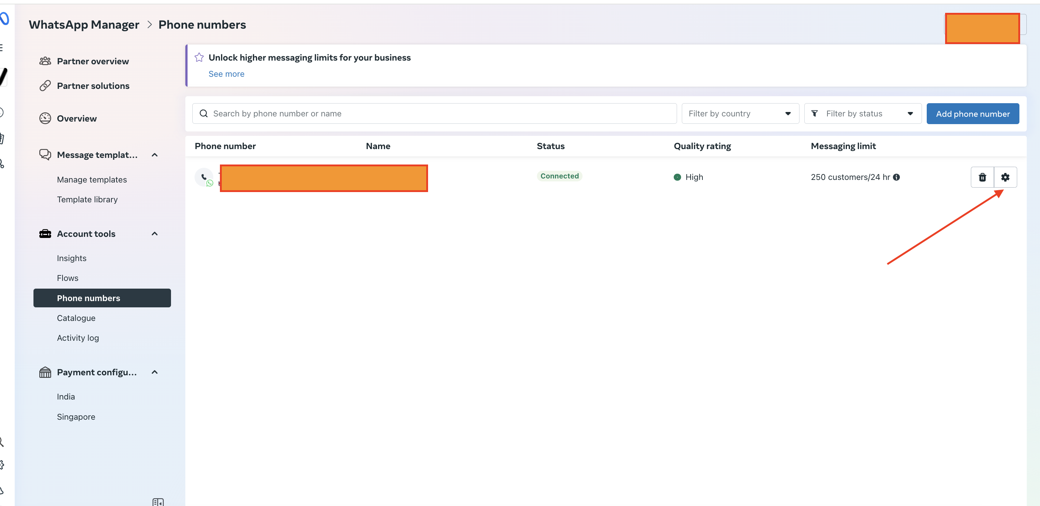Screen dimensions: 1040x506
Task: Click the Status column header
Action: click(551, 146)
